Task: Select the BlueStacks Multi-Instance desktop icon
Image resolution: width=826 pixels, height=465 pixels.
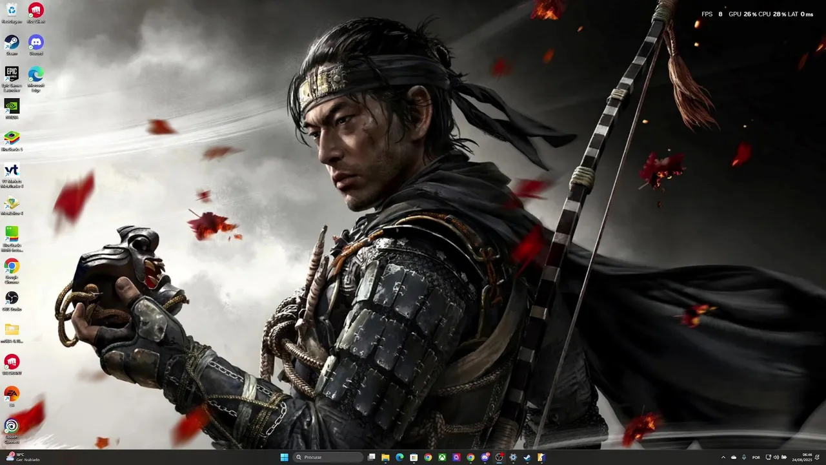Action: tap(12, 238)
